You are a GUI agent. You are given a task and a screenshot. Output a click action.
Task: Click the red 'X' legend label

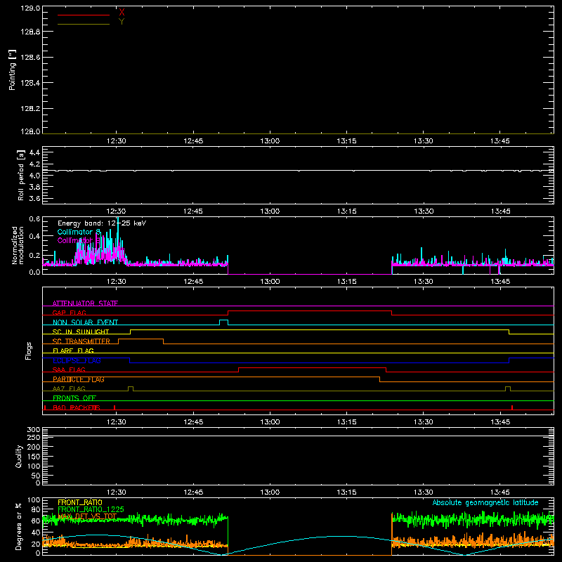click(122, 13)
